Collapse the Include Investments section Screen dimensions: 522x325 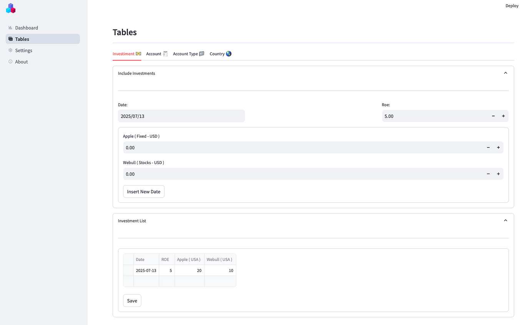(x=505, y=73)
